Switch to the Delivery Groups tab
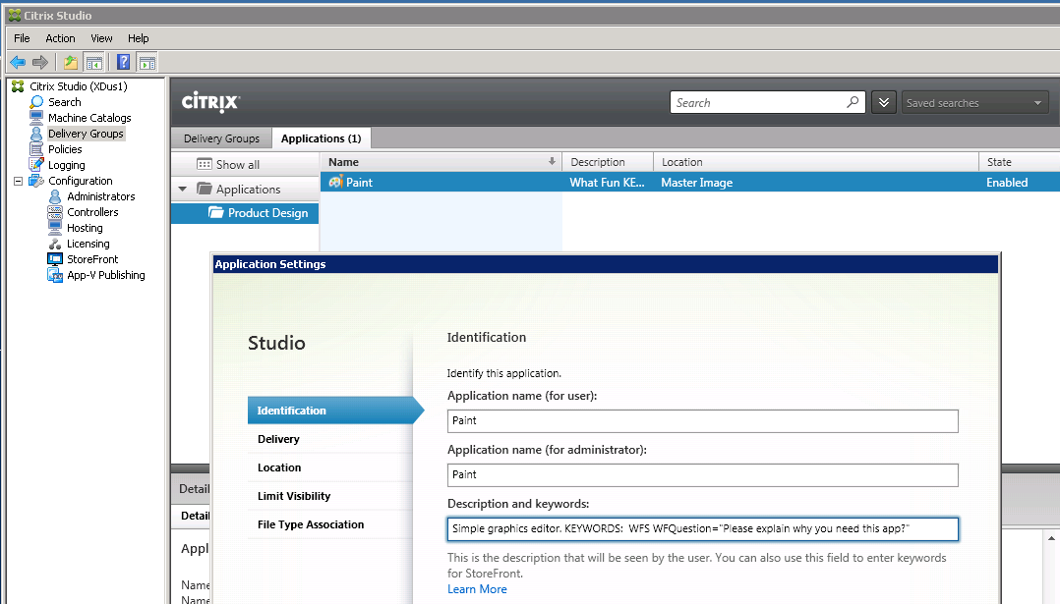The height and width of the screenshot is (604, 1060). (x=221, y=138)
